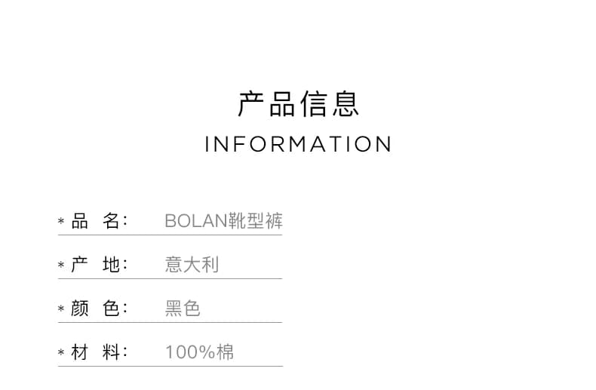Click the asterisk before 品名
This screenshot has width=596, height=390.
tap(61, 221)
